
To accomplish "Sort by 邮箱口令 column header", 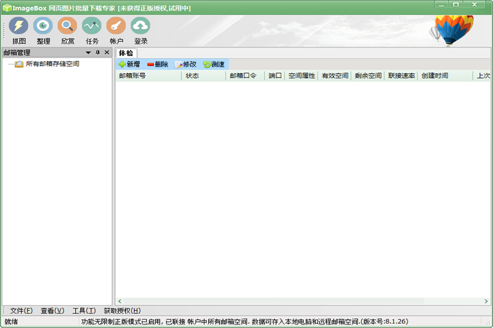I will click(x=245, y=76).
